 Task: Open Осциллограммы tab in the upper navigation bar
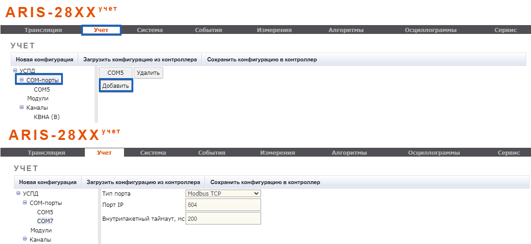(x=430, y=30)
